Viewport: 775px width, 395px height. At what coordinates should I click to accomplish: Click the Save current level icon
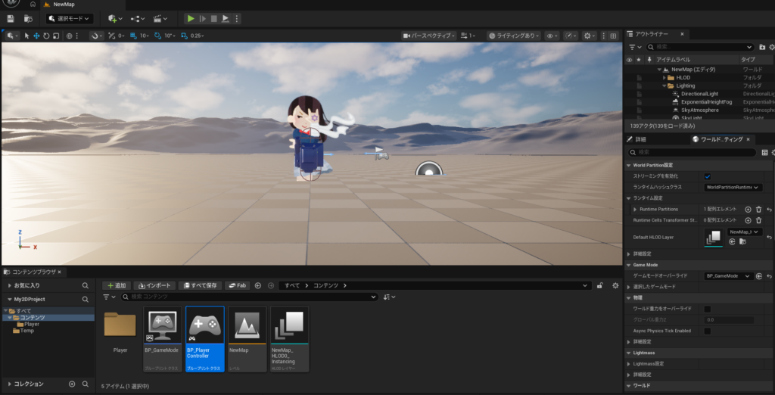tap(11, 18)
